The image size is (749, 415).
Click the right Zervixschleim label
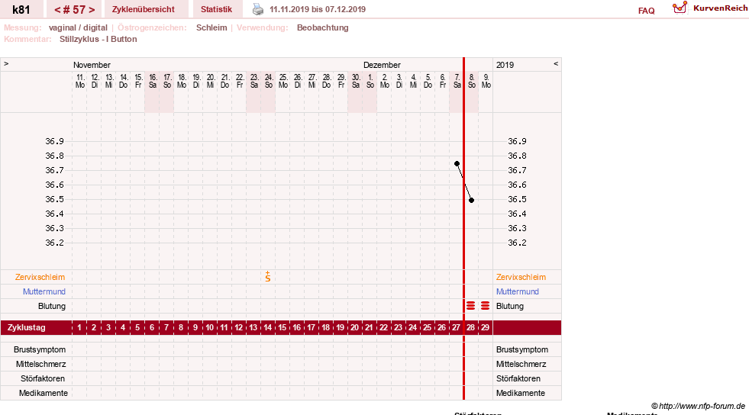click(521, 277)
